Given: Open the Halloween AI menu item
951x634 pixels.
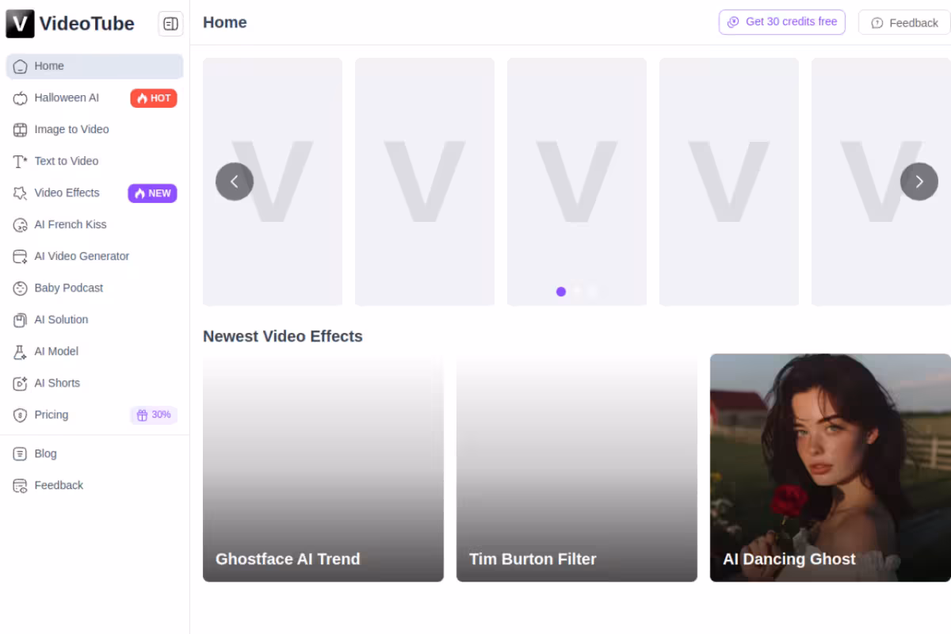Looking at the screenshot, I should (x=95, y=98).
